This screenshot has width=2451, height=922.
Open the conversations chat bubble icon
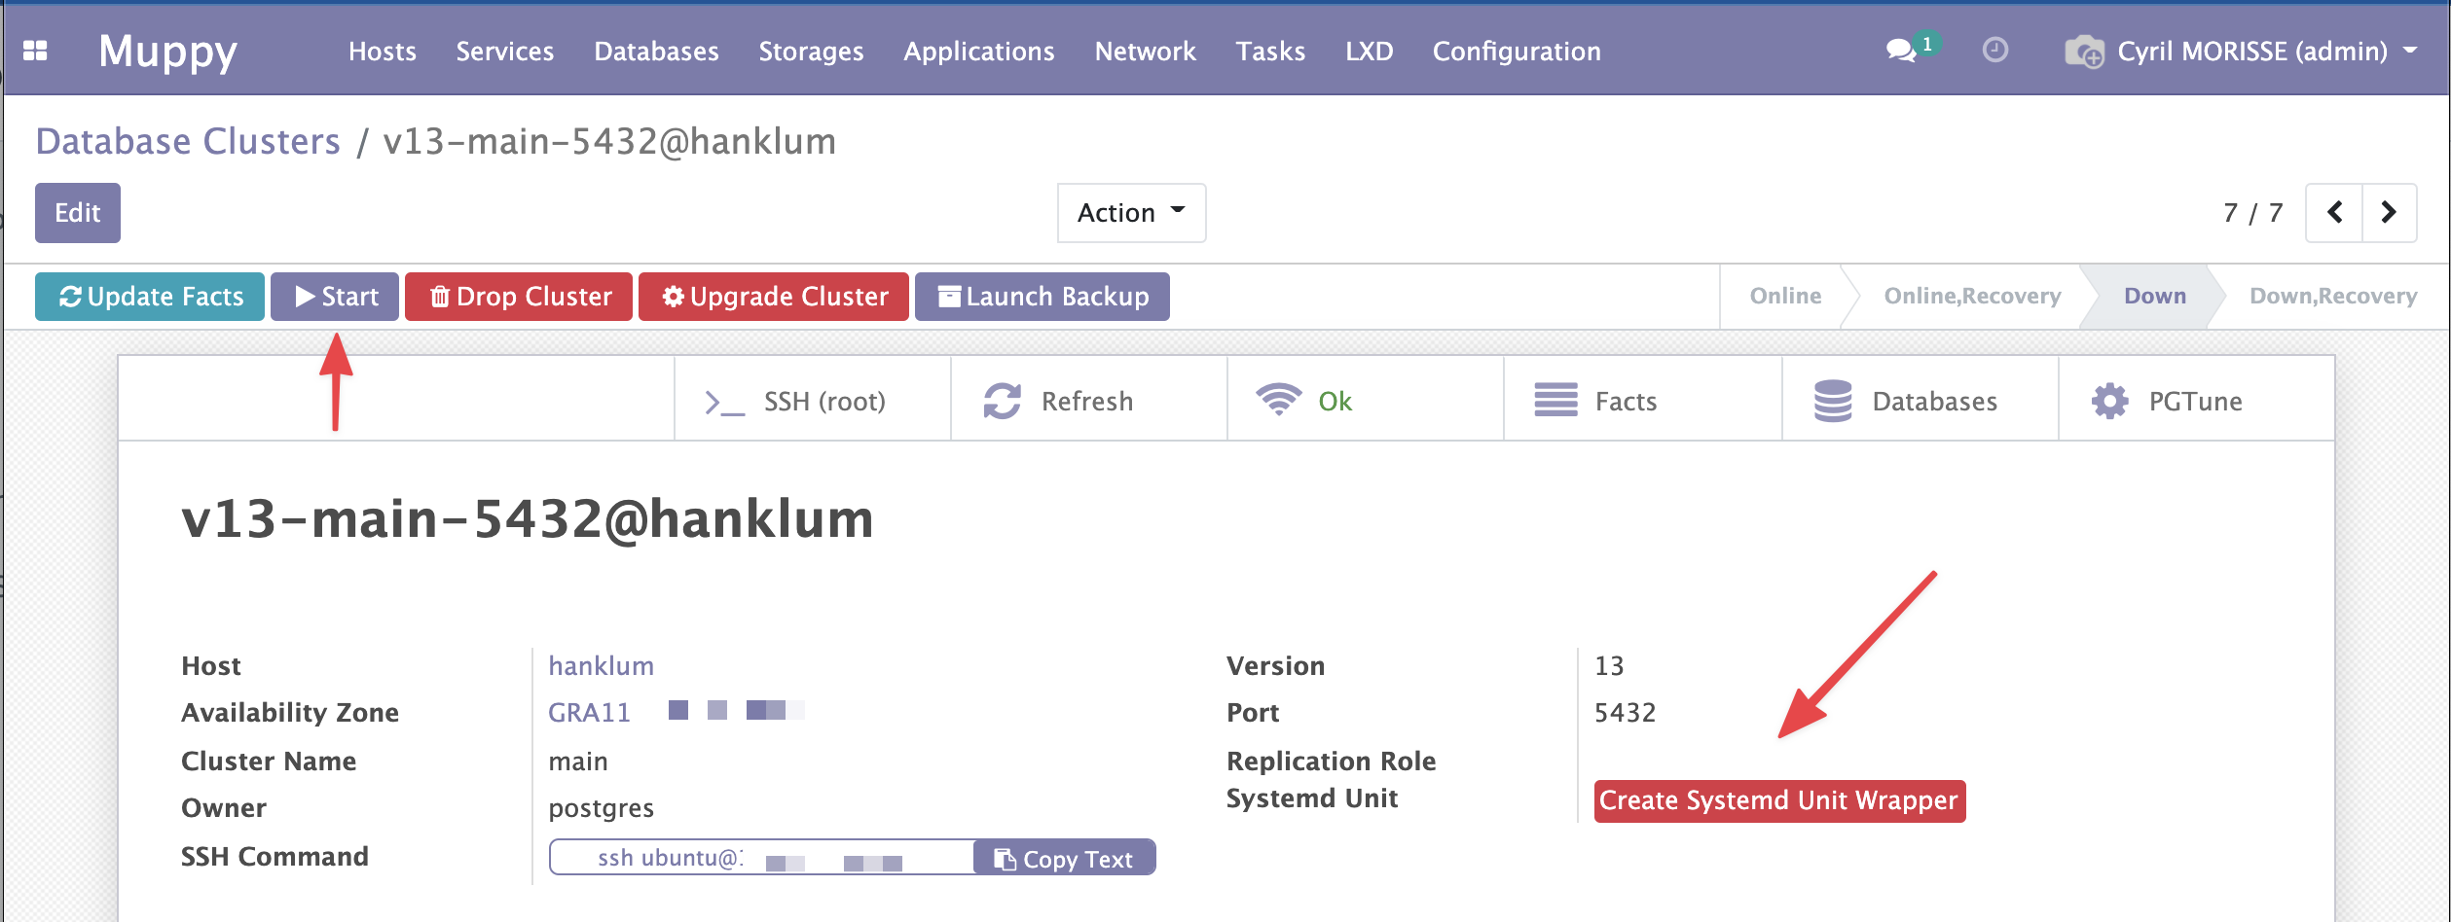[1900, 51]
